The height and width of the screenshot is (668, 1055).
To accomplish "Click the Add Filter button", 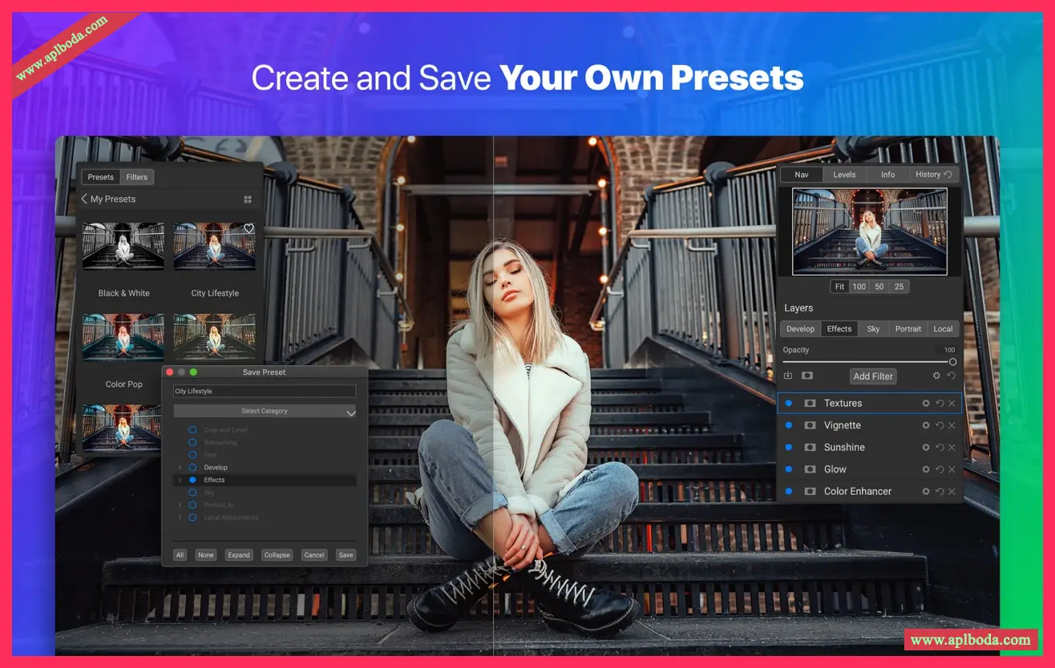I will pyautogui.click(x=872, y=376).
